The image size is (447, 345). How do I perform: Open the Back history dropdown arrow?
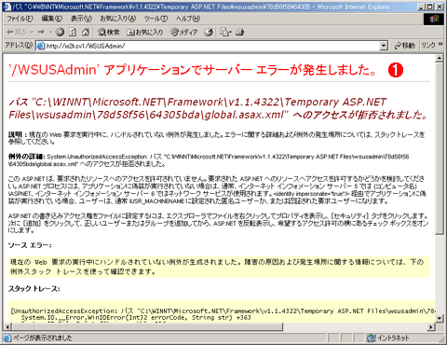[x=32, y=32]
